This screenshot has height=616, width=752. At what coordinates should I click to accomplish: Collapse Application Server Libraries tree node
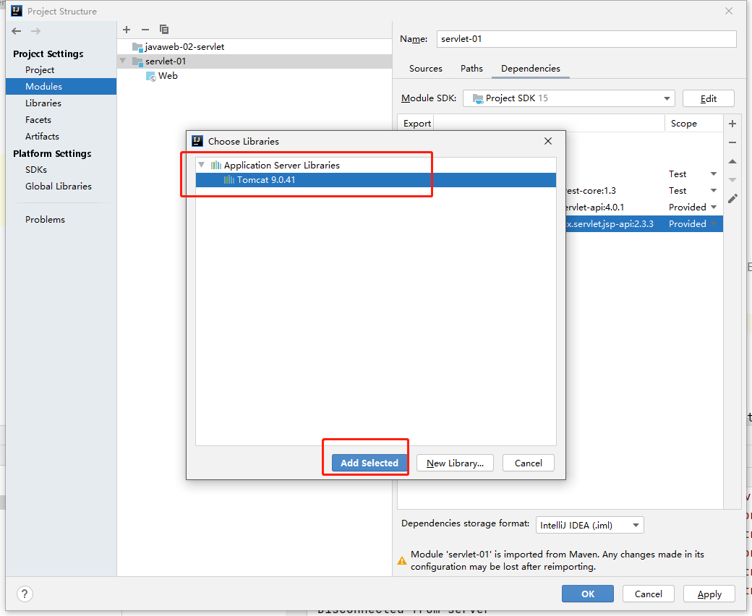202,165
